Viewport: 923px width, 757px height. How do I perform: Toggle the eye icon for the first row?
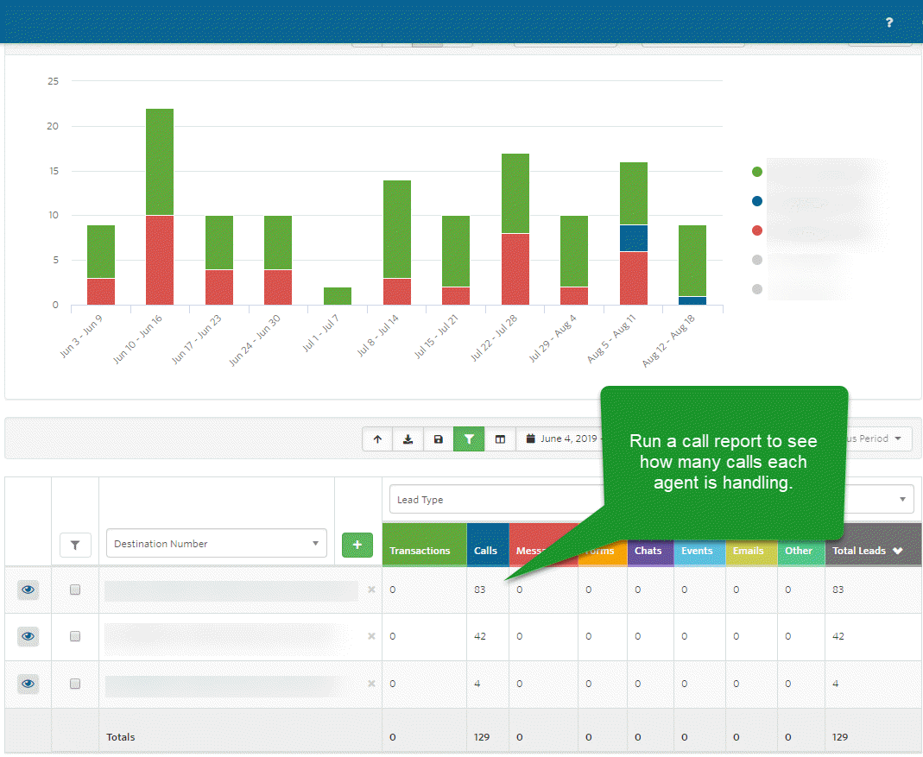click(x=28, y=590)
